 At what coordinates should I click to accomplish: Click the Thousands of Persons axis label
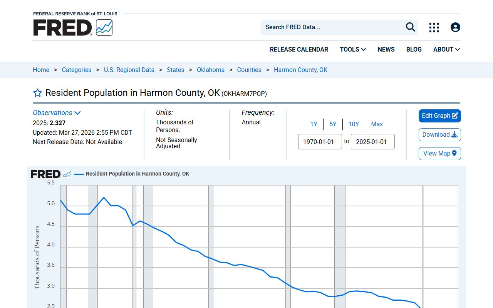tap(37, 257)
